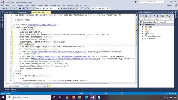
Task: Click the Undo arrow icon
Action: [27, 9]
